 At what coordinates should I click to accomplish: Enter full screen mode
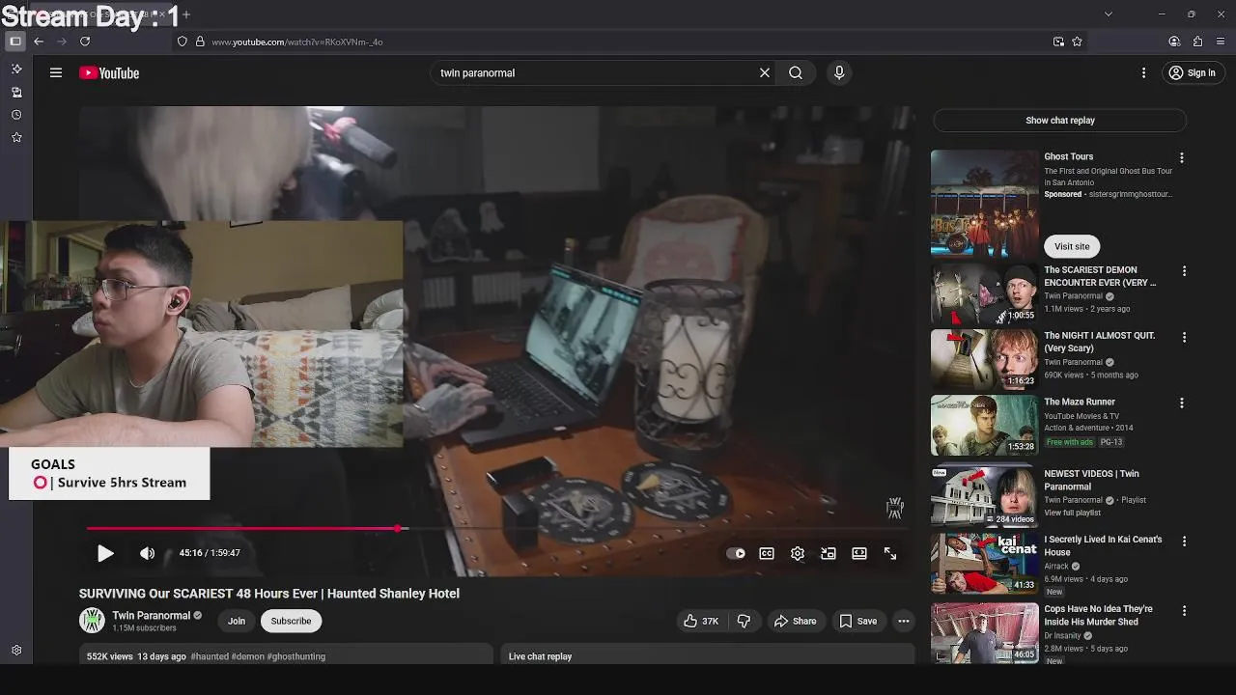890,553
